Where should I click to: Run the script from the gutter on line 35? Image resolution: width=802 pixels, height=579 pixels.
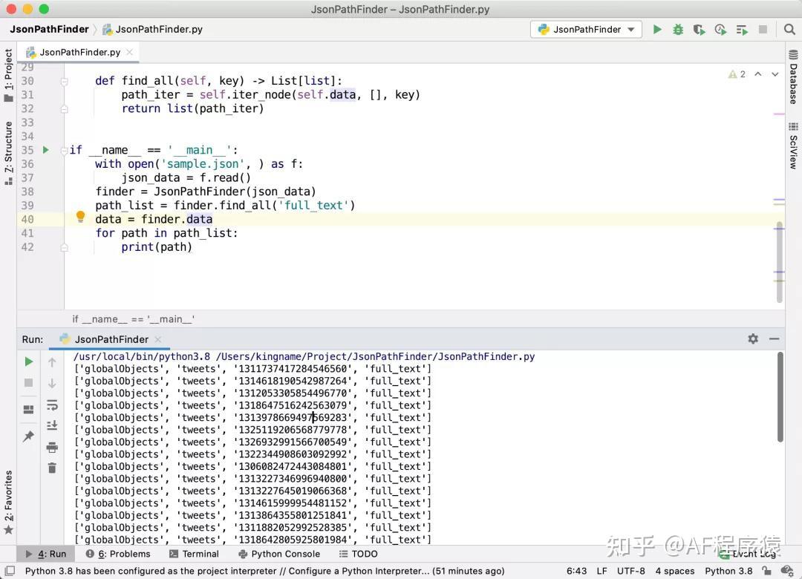tap(45, 149)
